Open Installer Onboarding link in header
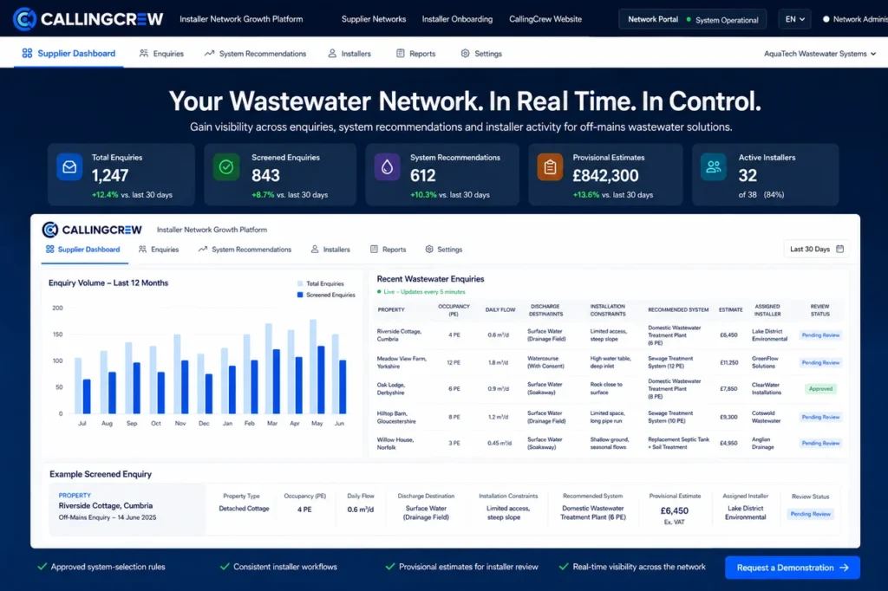Viewport: 888px width, 591px height. click(457, 19)
